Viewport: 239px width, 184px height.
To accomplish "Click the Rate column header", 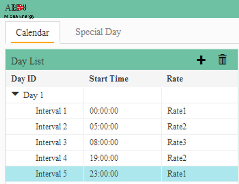I will [x=175, y=79].
